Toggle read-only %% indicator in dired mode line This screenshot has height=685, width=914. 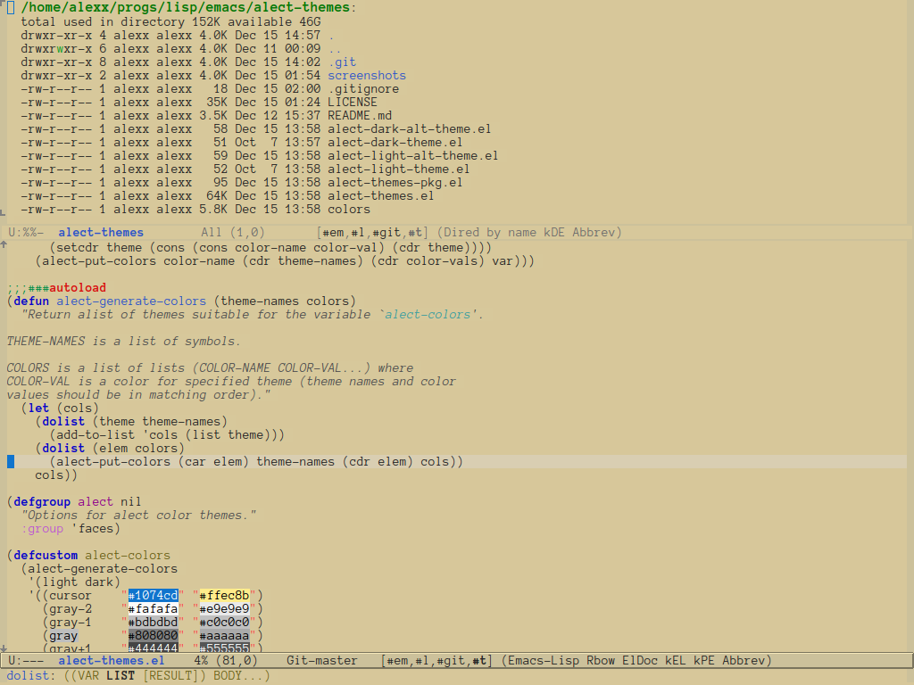29,233
